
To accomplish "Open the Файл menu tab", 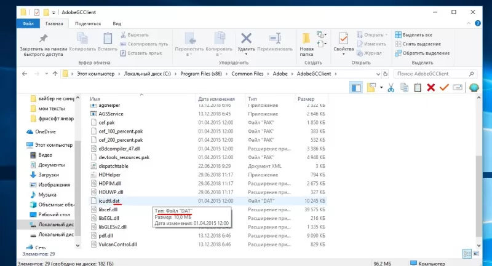I will click(28, 23).
